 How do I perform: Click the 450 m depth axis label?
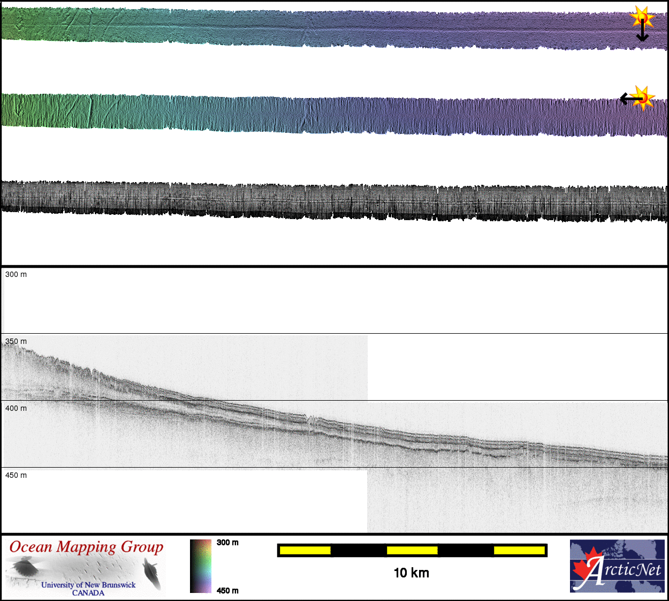[x=16, y=475]
